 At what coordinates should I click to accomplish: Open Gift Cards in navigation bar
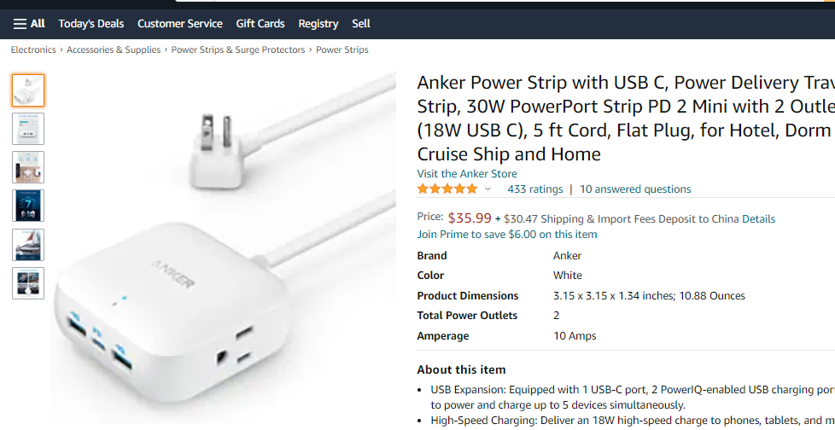click(x=260, y=24)
